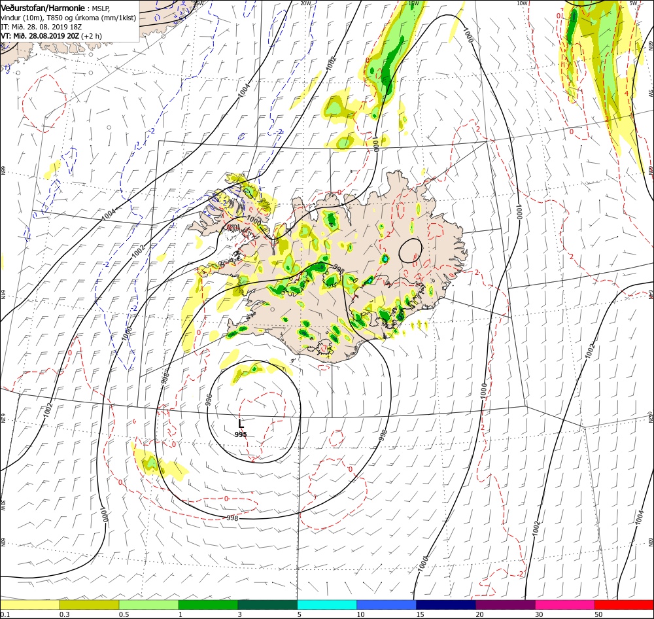654x619 pixels.
Task: Click the 'IT: Mið. 28. 08. 2019 18Z' line
Action: tap(41, 27)
